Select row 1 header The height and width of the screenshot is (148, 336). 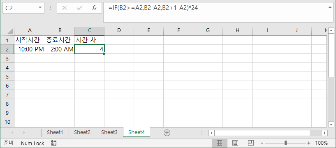(x=7, y=40)
